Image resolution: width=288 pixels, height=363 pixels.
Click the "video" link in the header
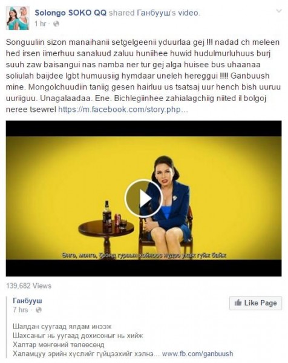pos(188,13)
